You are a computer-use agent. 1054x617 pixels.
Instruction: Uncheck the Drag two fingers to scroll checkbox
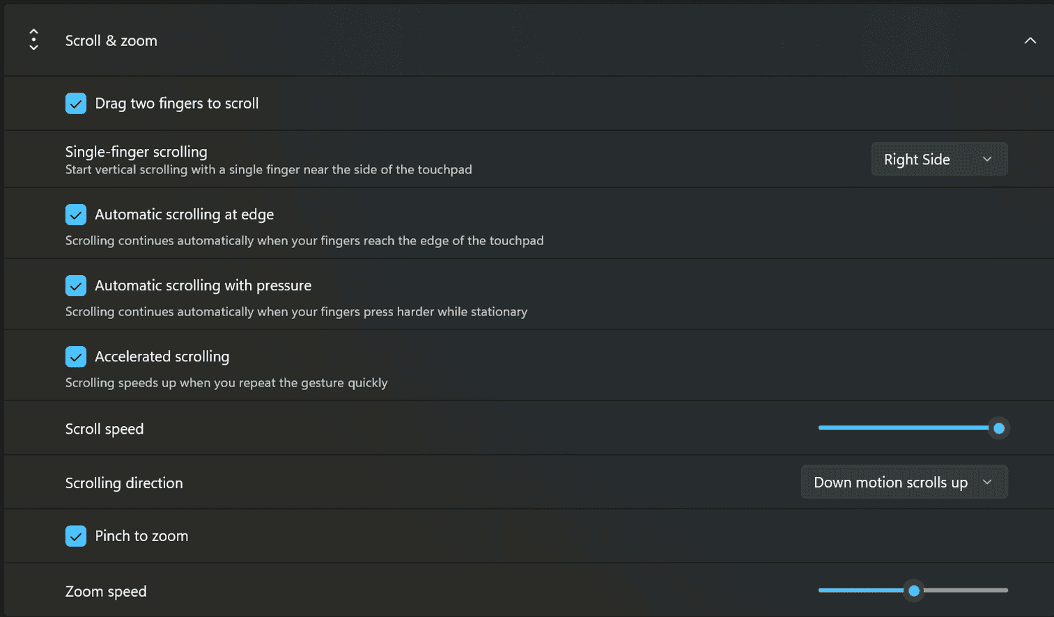coord(76,103)
